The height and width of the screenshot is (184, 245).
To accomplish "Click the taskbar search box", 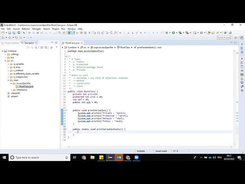I will pyautogui.click(x=39, y=158).
